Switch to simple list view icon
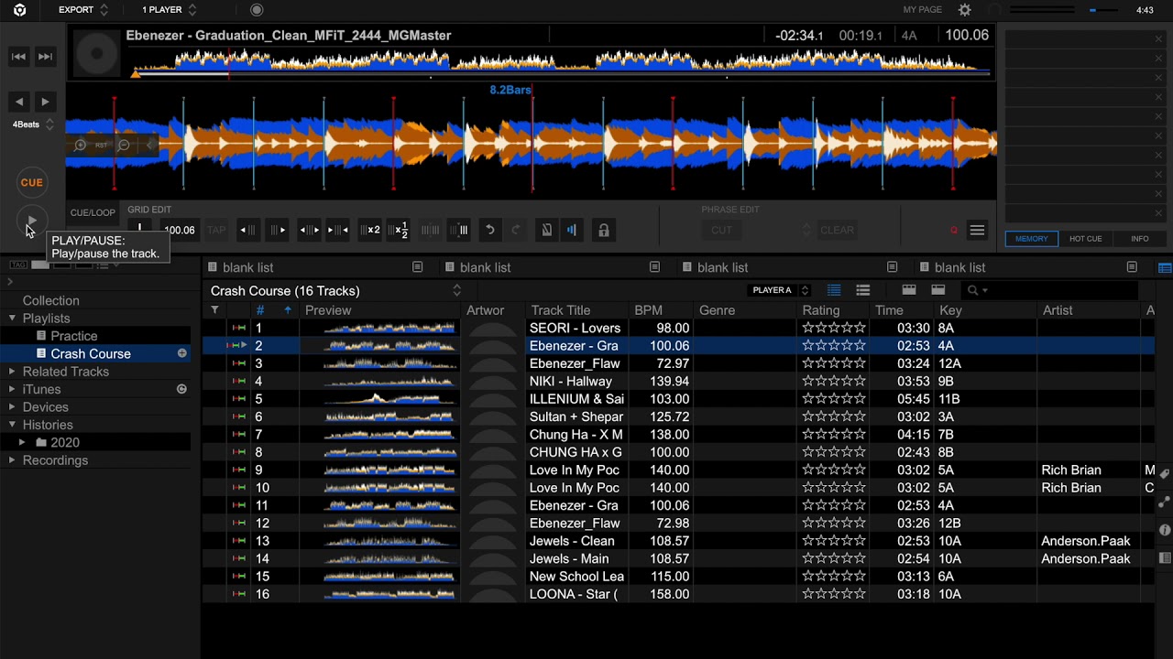1173x659 pixels. click(x=862, y=290)
